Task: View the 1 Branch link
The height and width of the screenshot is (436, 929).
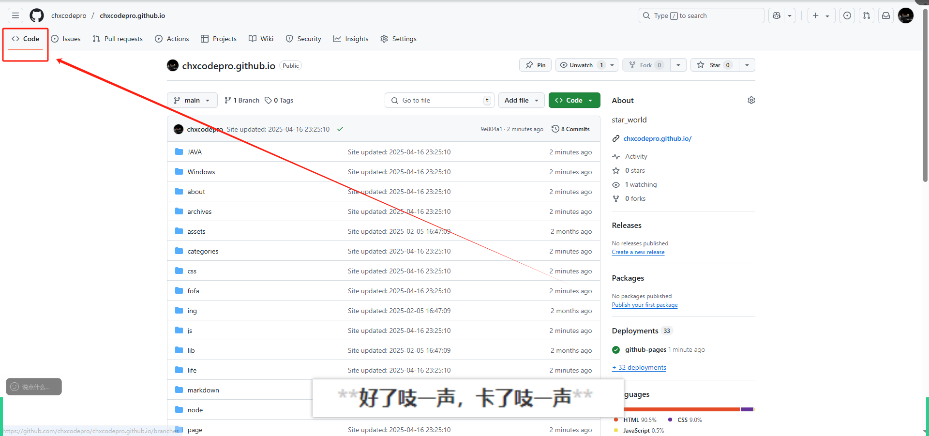Action: pos(242,100)
